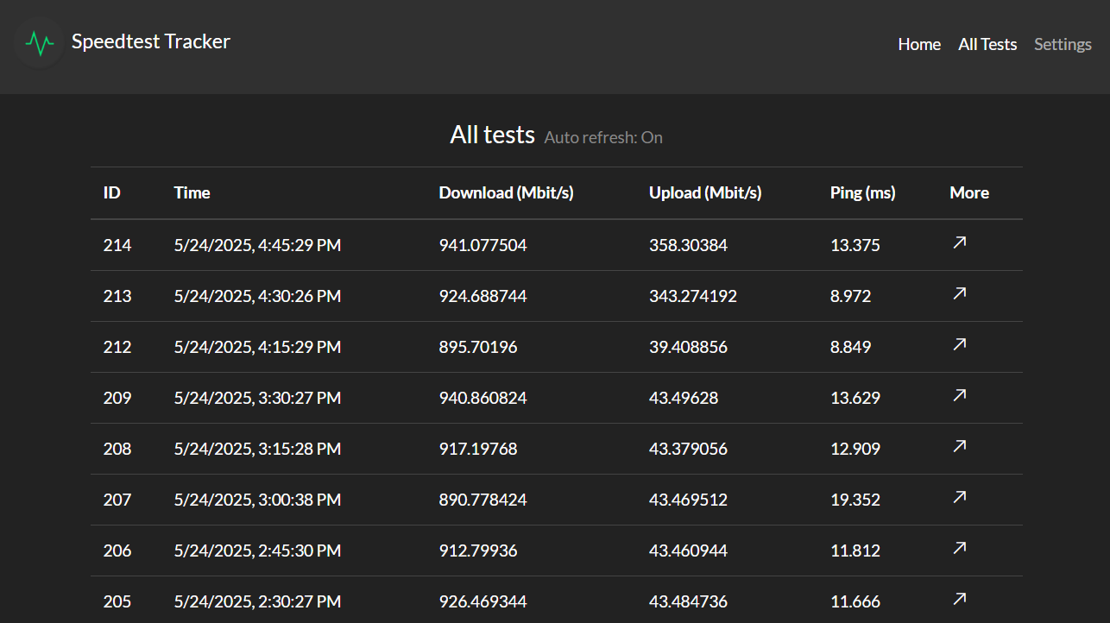Click download value 926.469344
The image size is (1110, 623).
point(482,601)
